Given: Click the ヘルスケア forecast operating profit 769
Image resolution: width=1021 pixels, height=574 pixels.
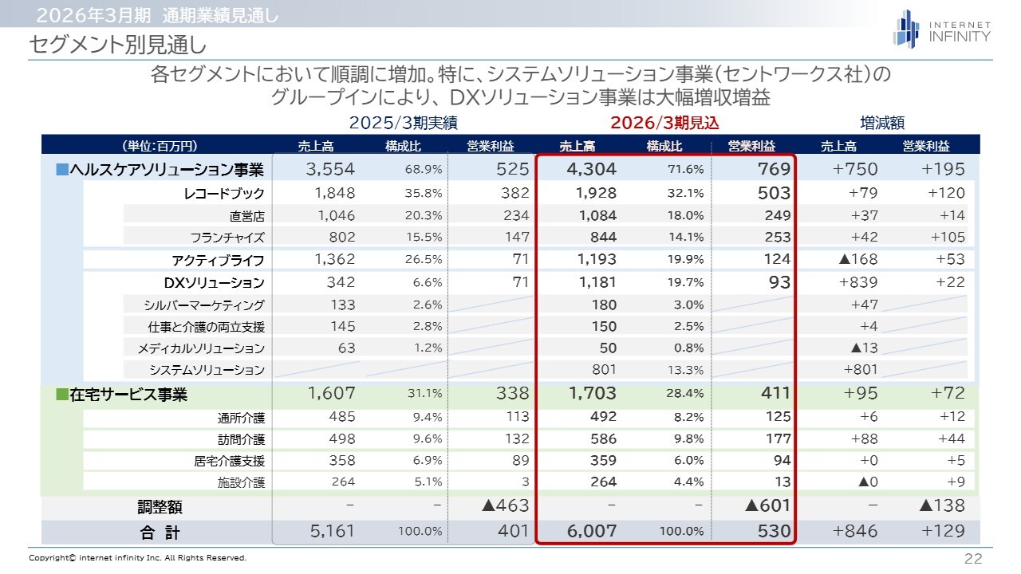Looking at the screenshot, I should click(775, 169).
